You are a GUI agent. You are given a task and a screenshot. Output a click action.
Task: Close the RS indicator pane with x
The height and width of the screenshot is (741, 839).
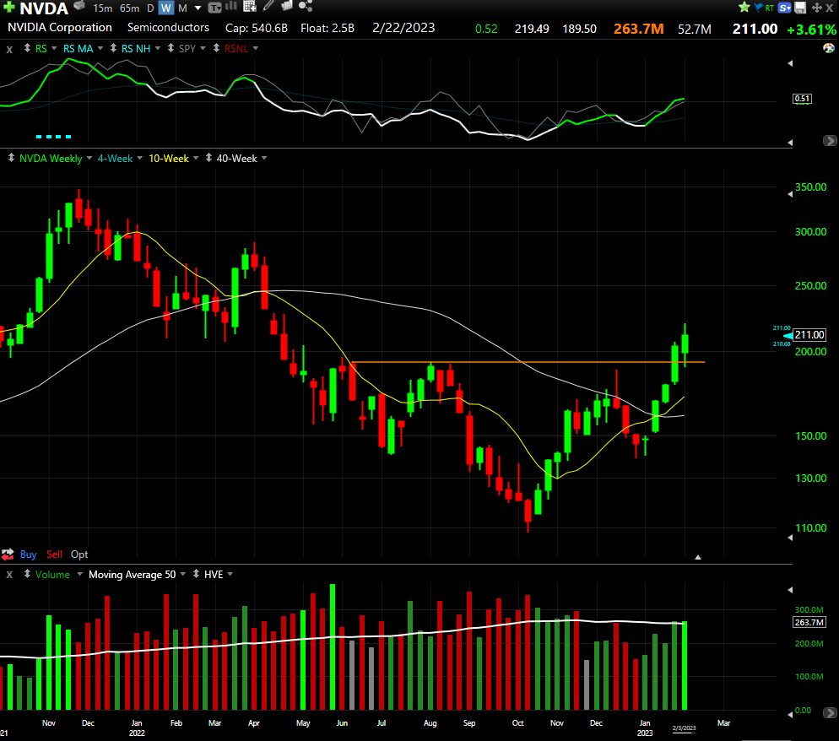(9, 49)
